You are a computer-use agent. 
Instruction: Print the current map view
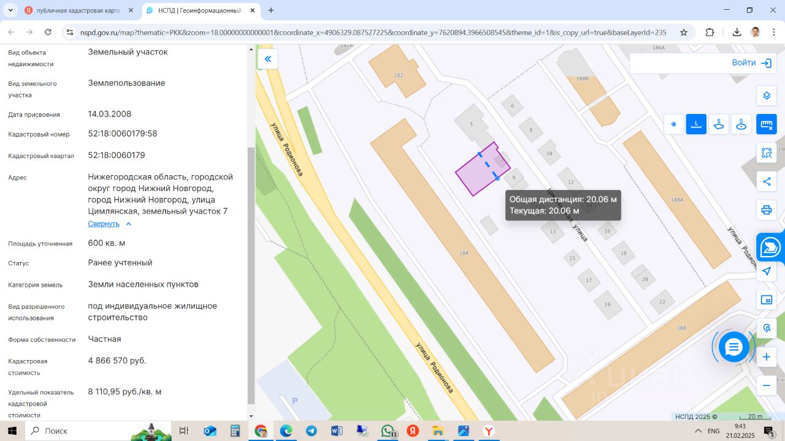coord(766,210)
